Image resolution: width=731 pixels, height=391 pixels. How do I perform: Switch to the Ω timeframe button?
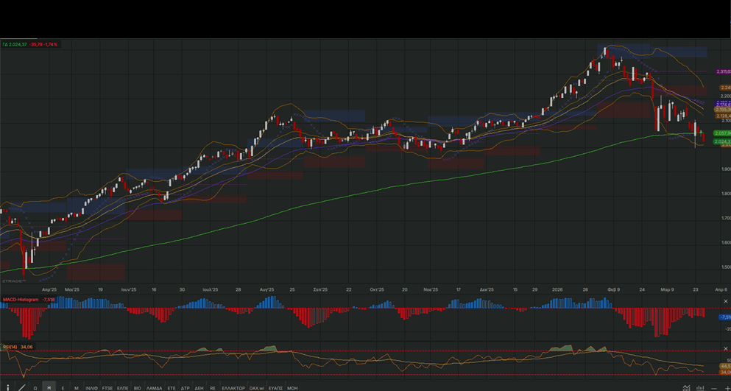click(35, 388)
